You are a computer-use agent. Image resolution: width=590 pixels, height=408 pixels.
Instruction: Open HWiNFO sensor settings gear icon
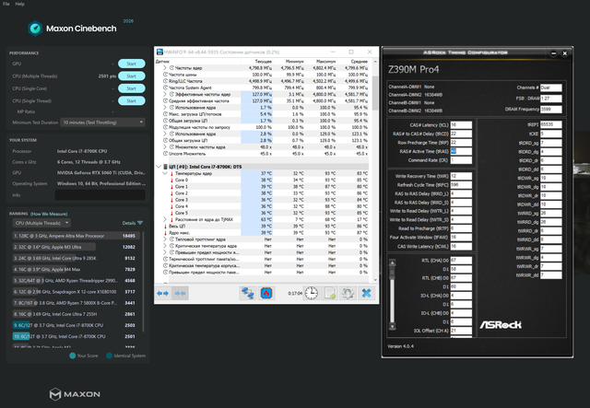coord(348,293)
